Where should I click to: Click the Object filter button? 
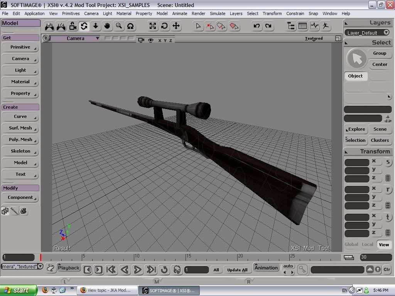click(x=355, y=76)
